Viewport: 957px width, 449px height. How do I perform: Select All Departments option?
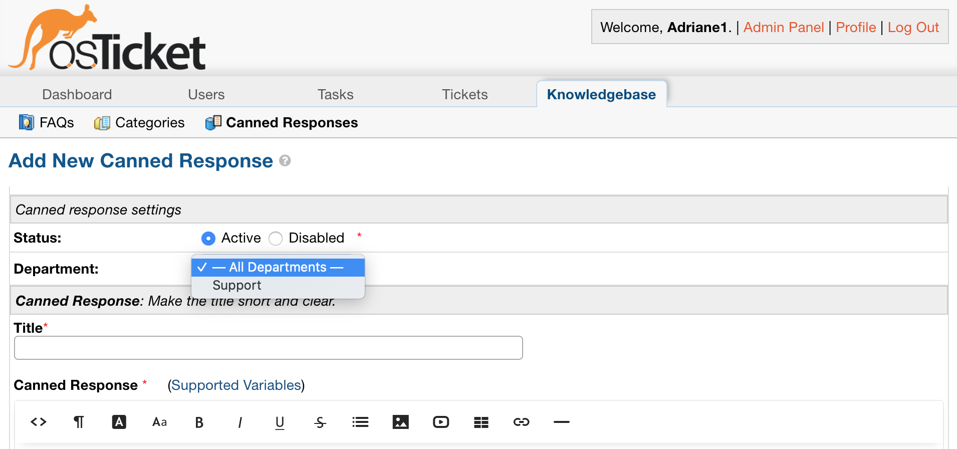point(278,267)
